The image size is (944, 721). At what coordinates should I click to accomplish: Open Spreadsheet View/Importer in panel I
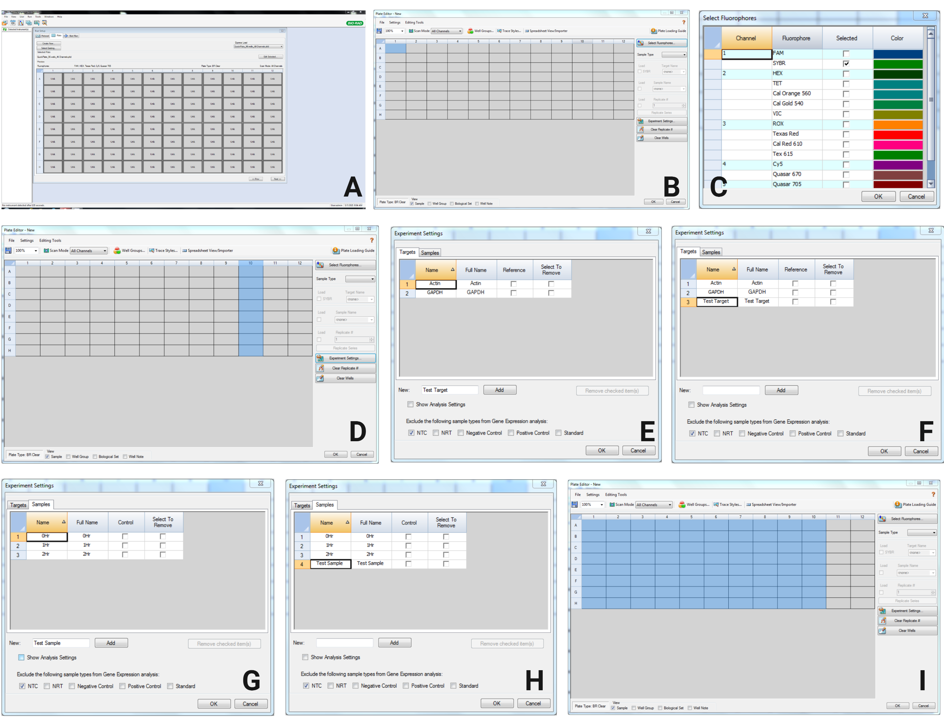(771, 504)
